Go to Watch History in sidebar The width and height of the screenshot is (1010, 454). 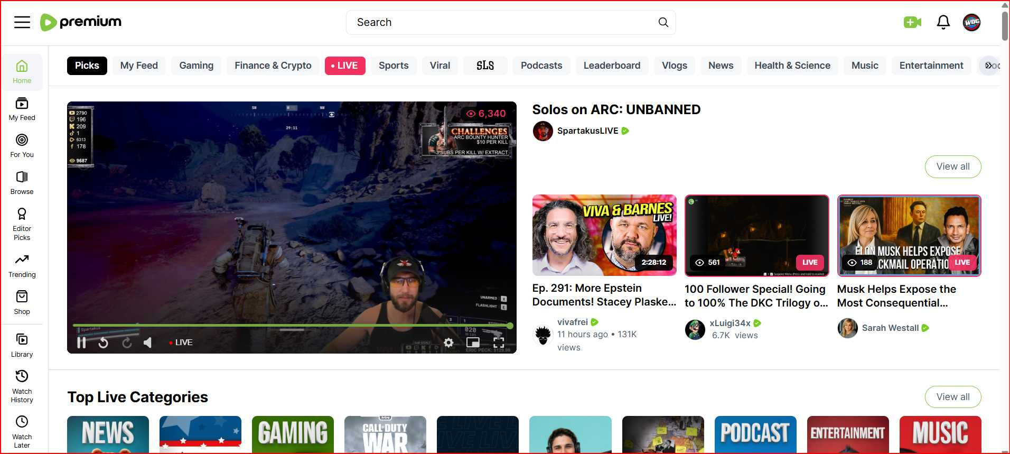click(22, 386)
